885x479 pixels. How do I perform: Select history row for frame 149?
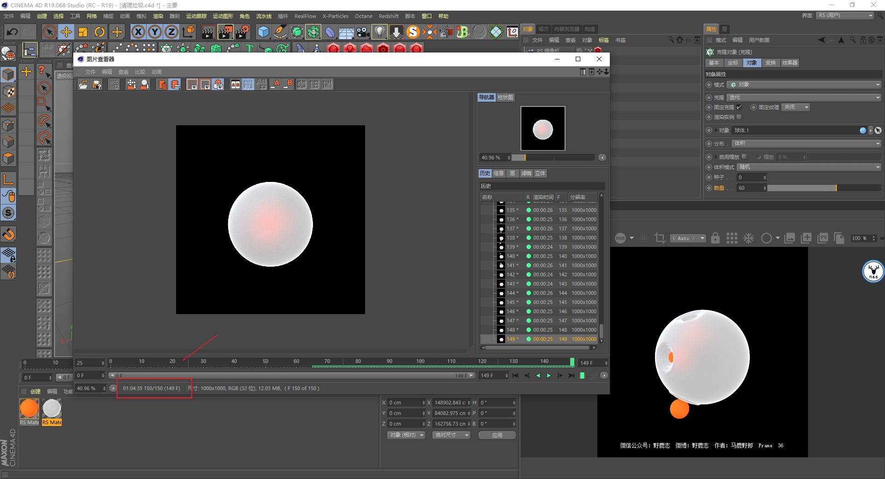click(539, 339)
